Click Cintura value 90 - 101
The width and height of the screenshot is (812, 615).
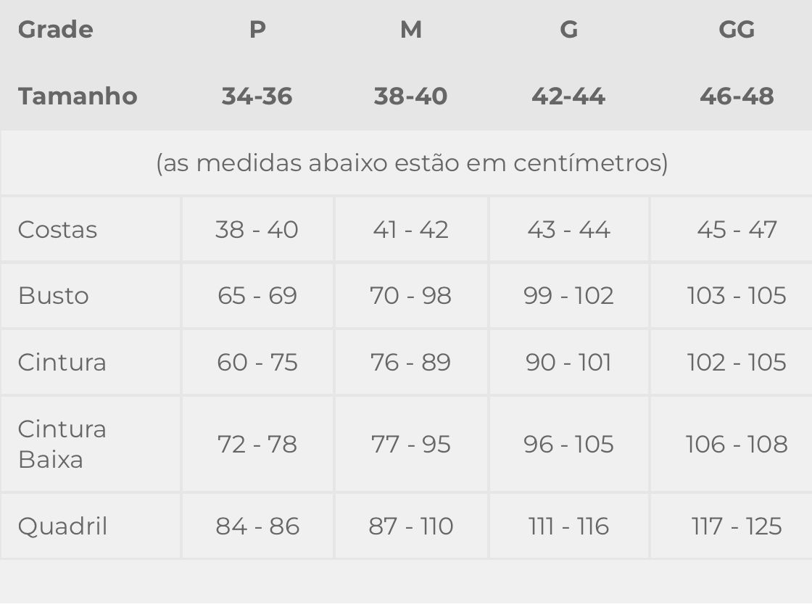pos(568,362)
